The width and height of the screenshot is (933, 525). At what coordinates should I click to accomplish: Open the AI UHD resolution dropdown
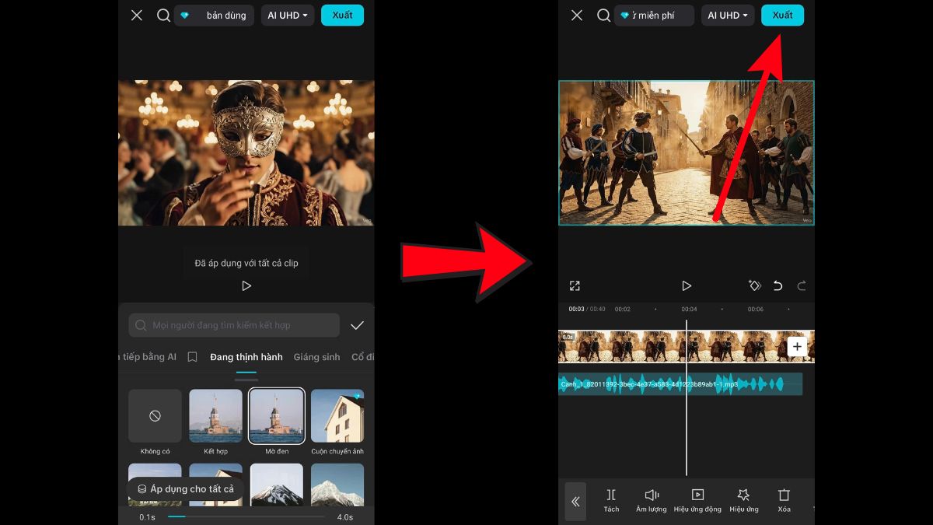(x=727, y=15)
